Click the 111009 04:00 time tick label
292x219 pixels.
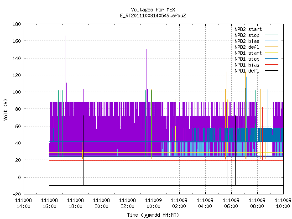point(205,203)
